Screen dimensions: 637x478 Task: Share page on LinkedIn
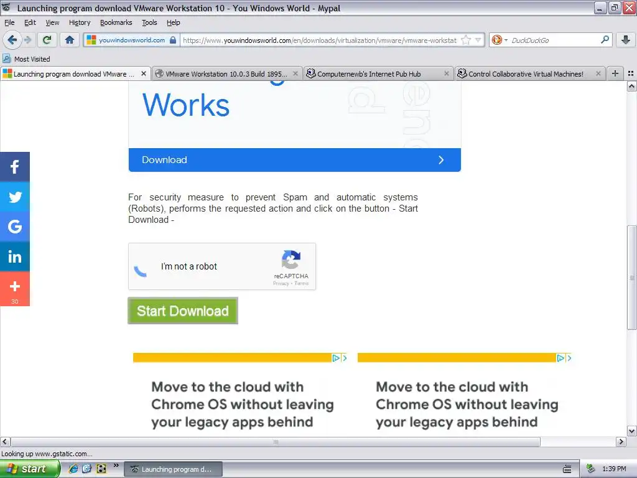[15, 256]
